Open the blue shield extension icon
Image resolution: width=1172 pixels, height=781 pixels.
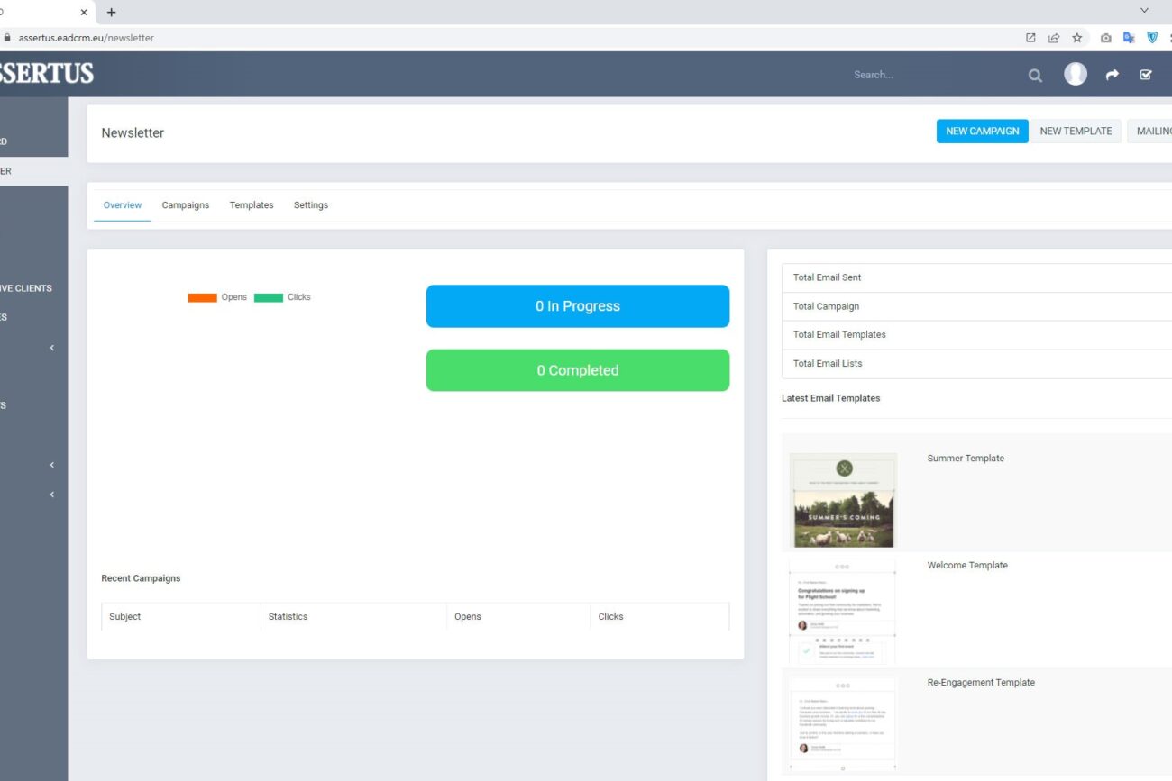click(x=1151, y=38)
